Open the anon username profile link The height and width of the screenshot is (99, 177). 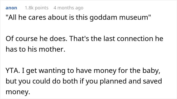pos(11,8)
